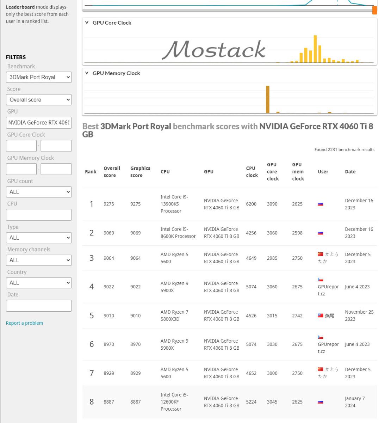The height and width of the screenshot is (423, 379).
Task: Click the November 25 2023 date cell
Action: click(359, 315)
